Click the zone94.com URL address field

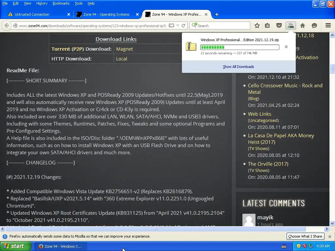(x=93, y=25)
